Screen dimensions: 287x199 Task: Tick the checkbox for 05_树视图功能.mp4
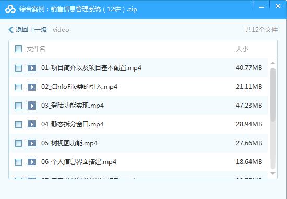pos(18,143)
